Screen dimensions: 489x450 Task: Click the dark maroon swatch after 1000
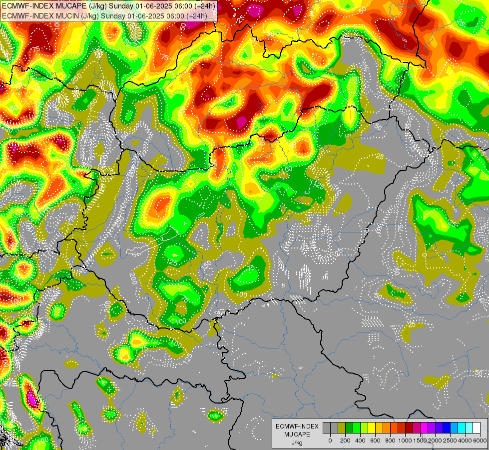[x=409, y=427]
